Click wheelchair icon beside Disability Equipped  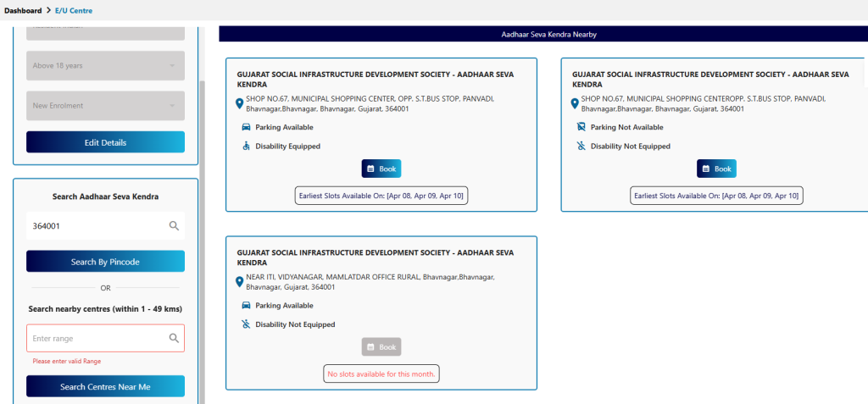pos(246,146)
